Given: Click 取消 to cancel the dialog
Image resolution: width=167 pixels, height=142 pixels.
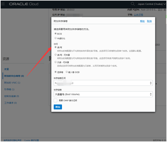Looking at the screenshot, I should pyautogui.click(x=149, y=21).
